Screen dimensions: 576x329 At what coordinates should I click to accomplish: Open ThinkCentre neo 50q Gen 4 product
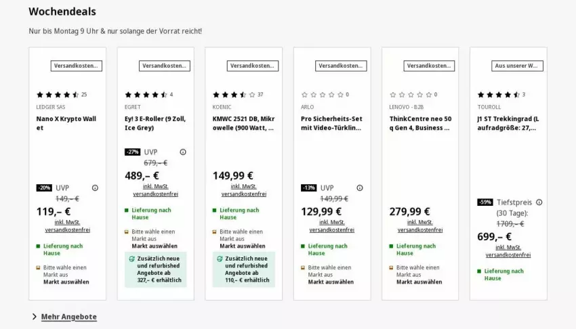pos(420,123)
